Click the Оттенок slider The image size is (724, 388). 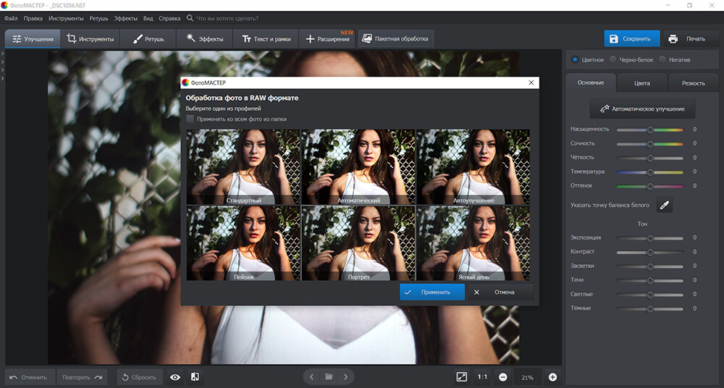point(649,186)
